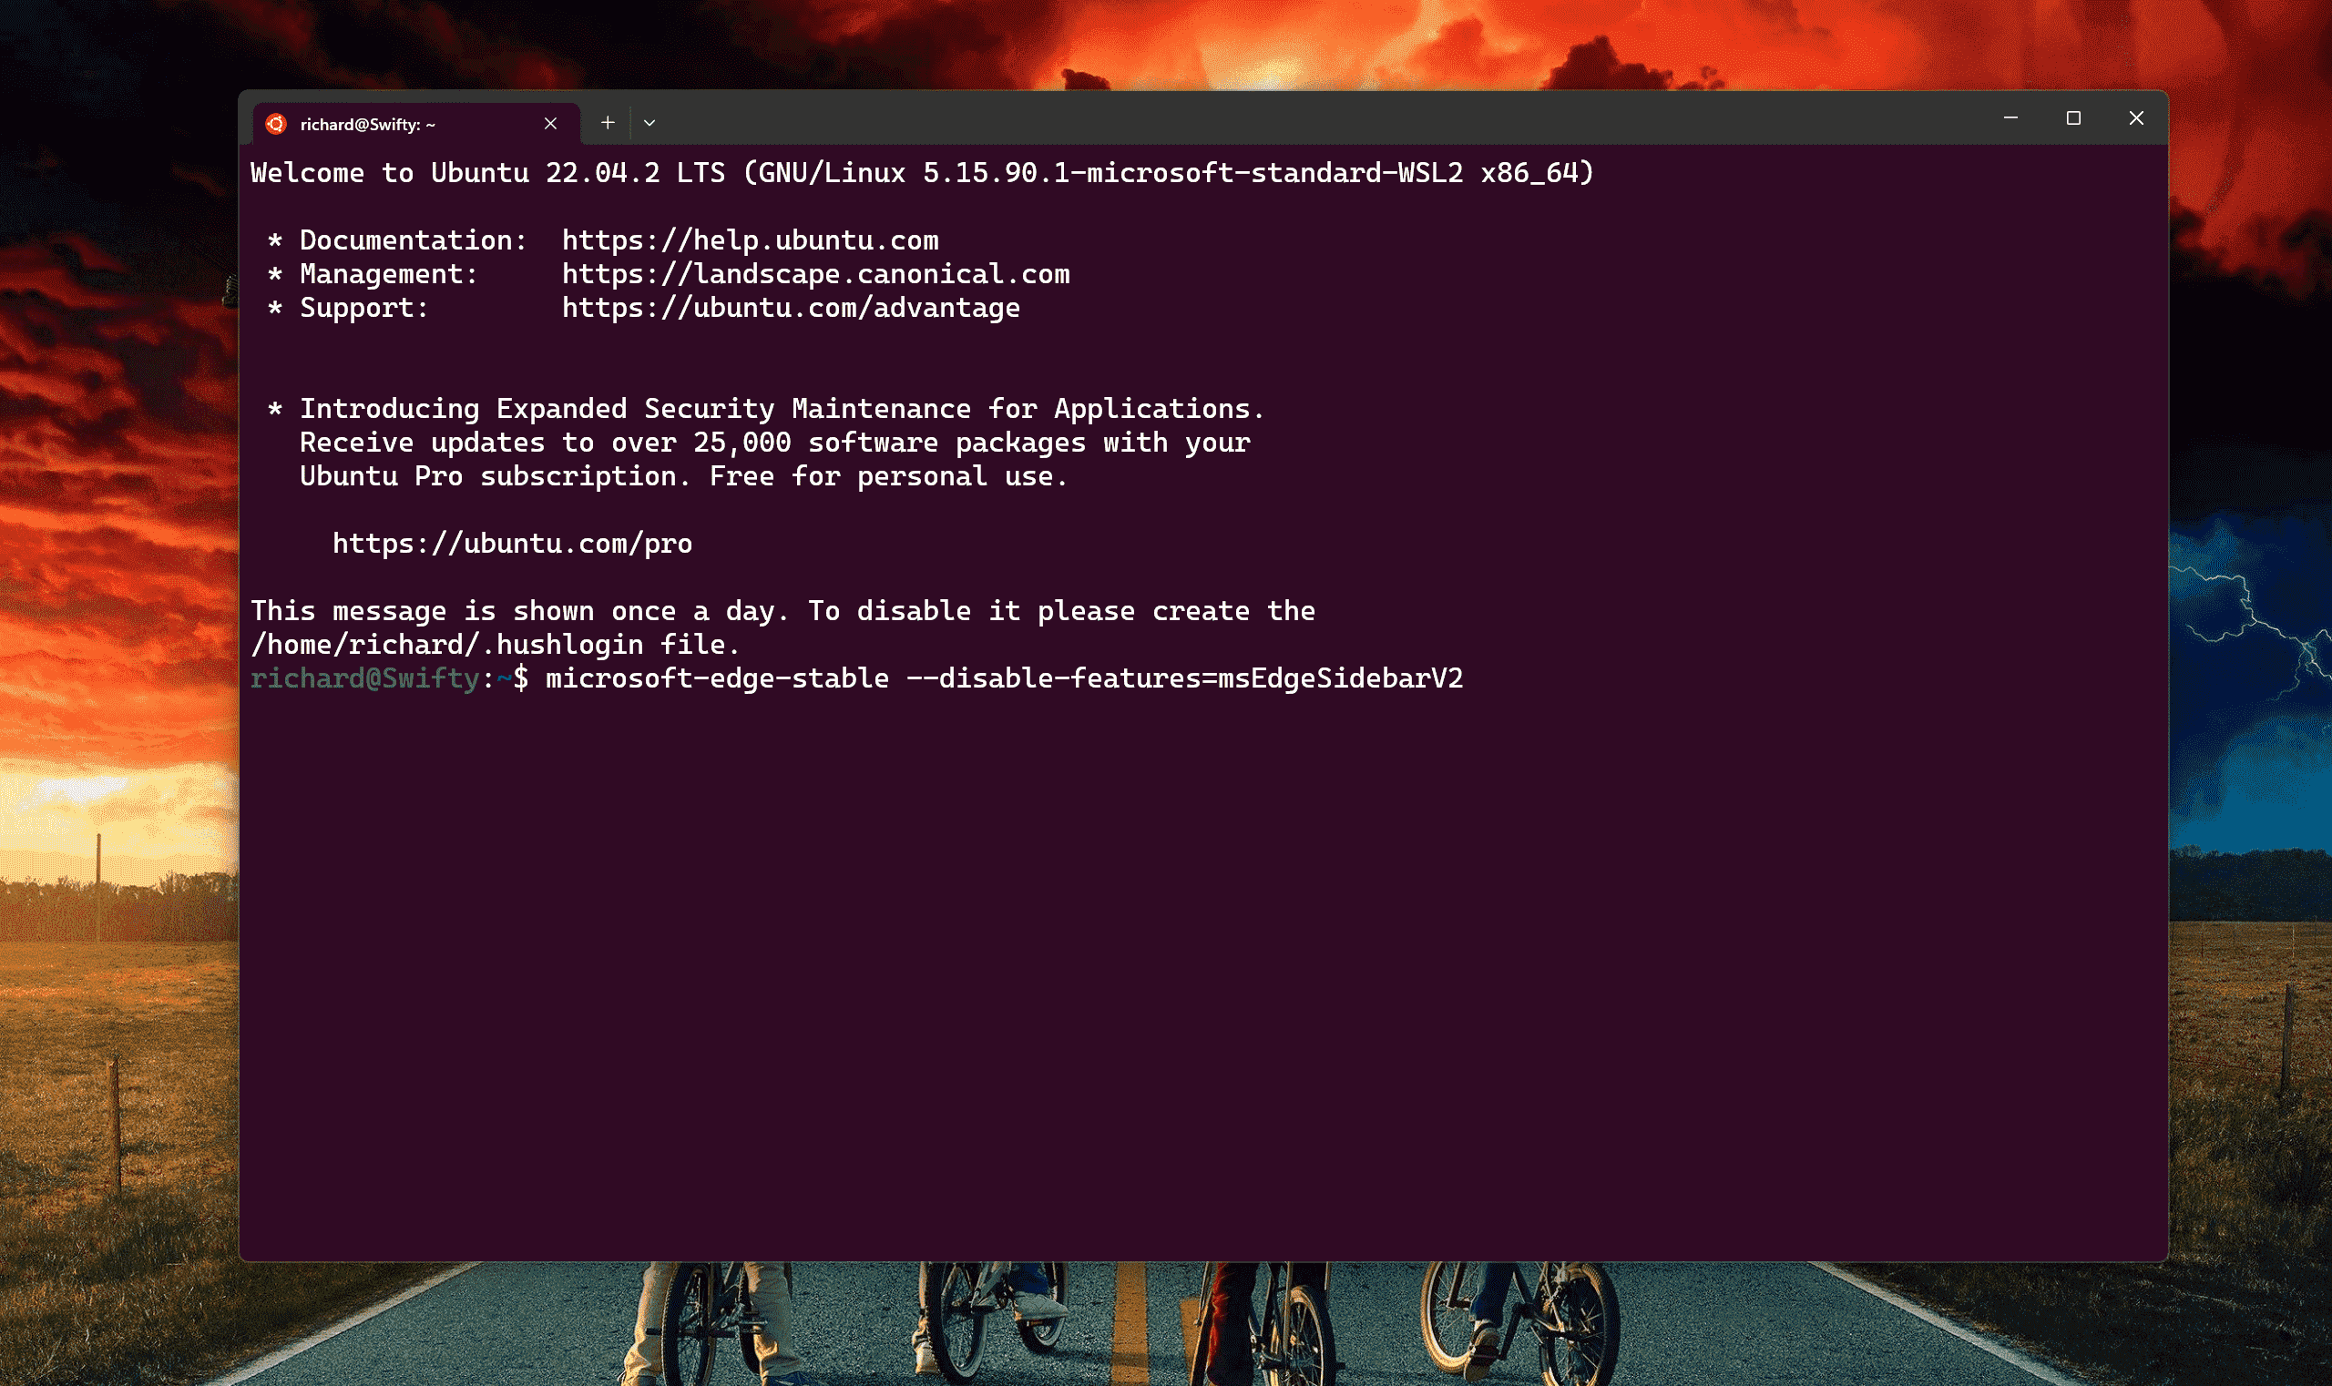2332x1386 pixels.
Task: Click the restore down window icon
Action: [x=2073, y=118]
